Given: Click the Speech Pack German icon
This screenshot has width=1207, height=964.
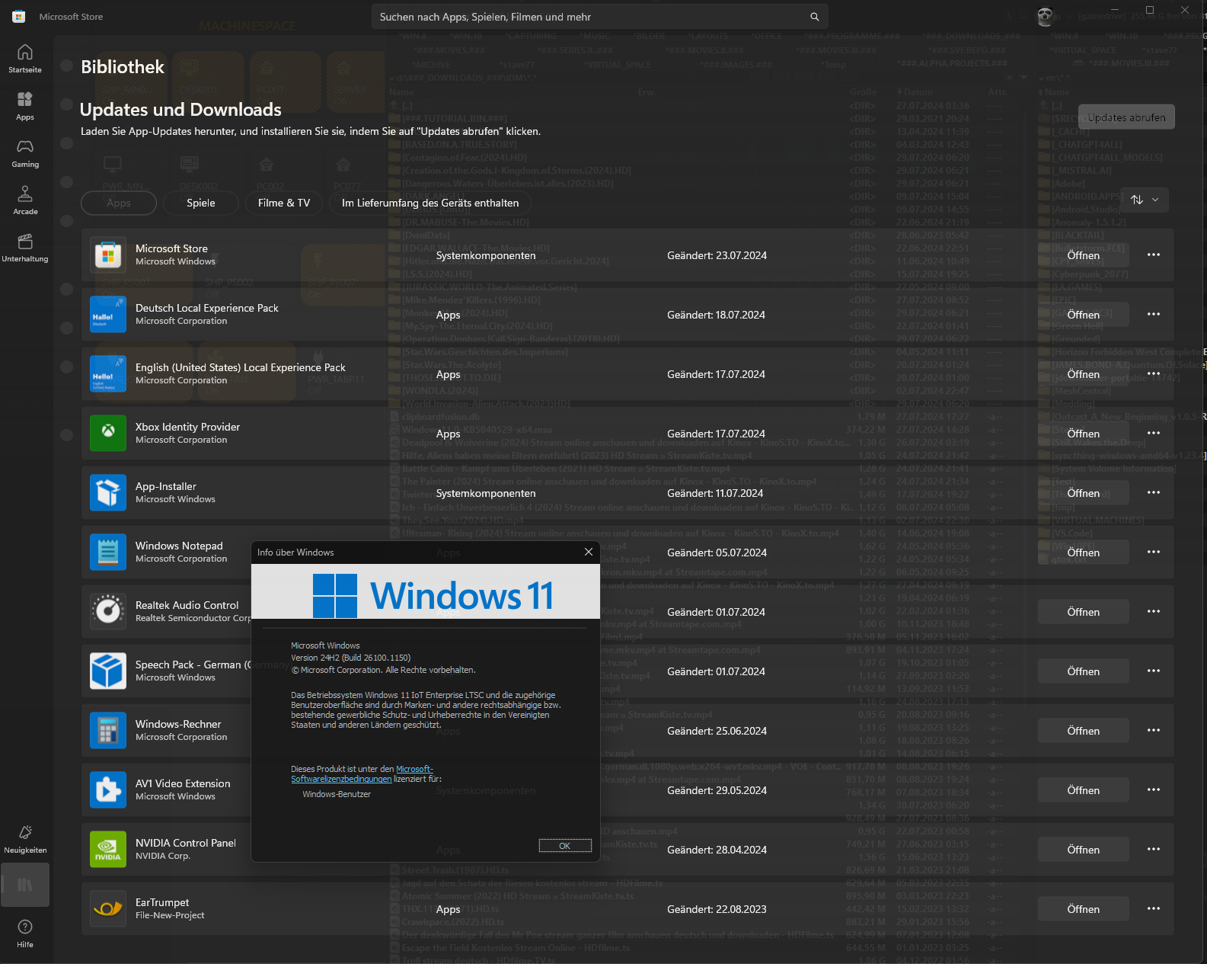Looking at the screenshot, I should pos(108,671).
